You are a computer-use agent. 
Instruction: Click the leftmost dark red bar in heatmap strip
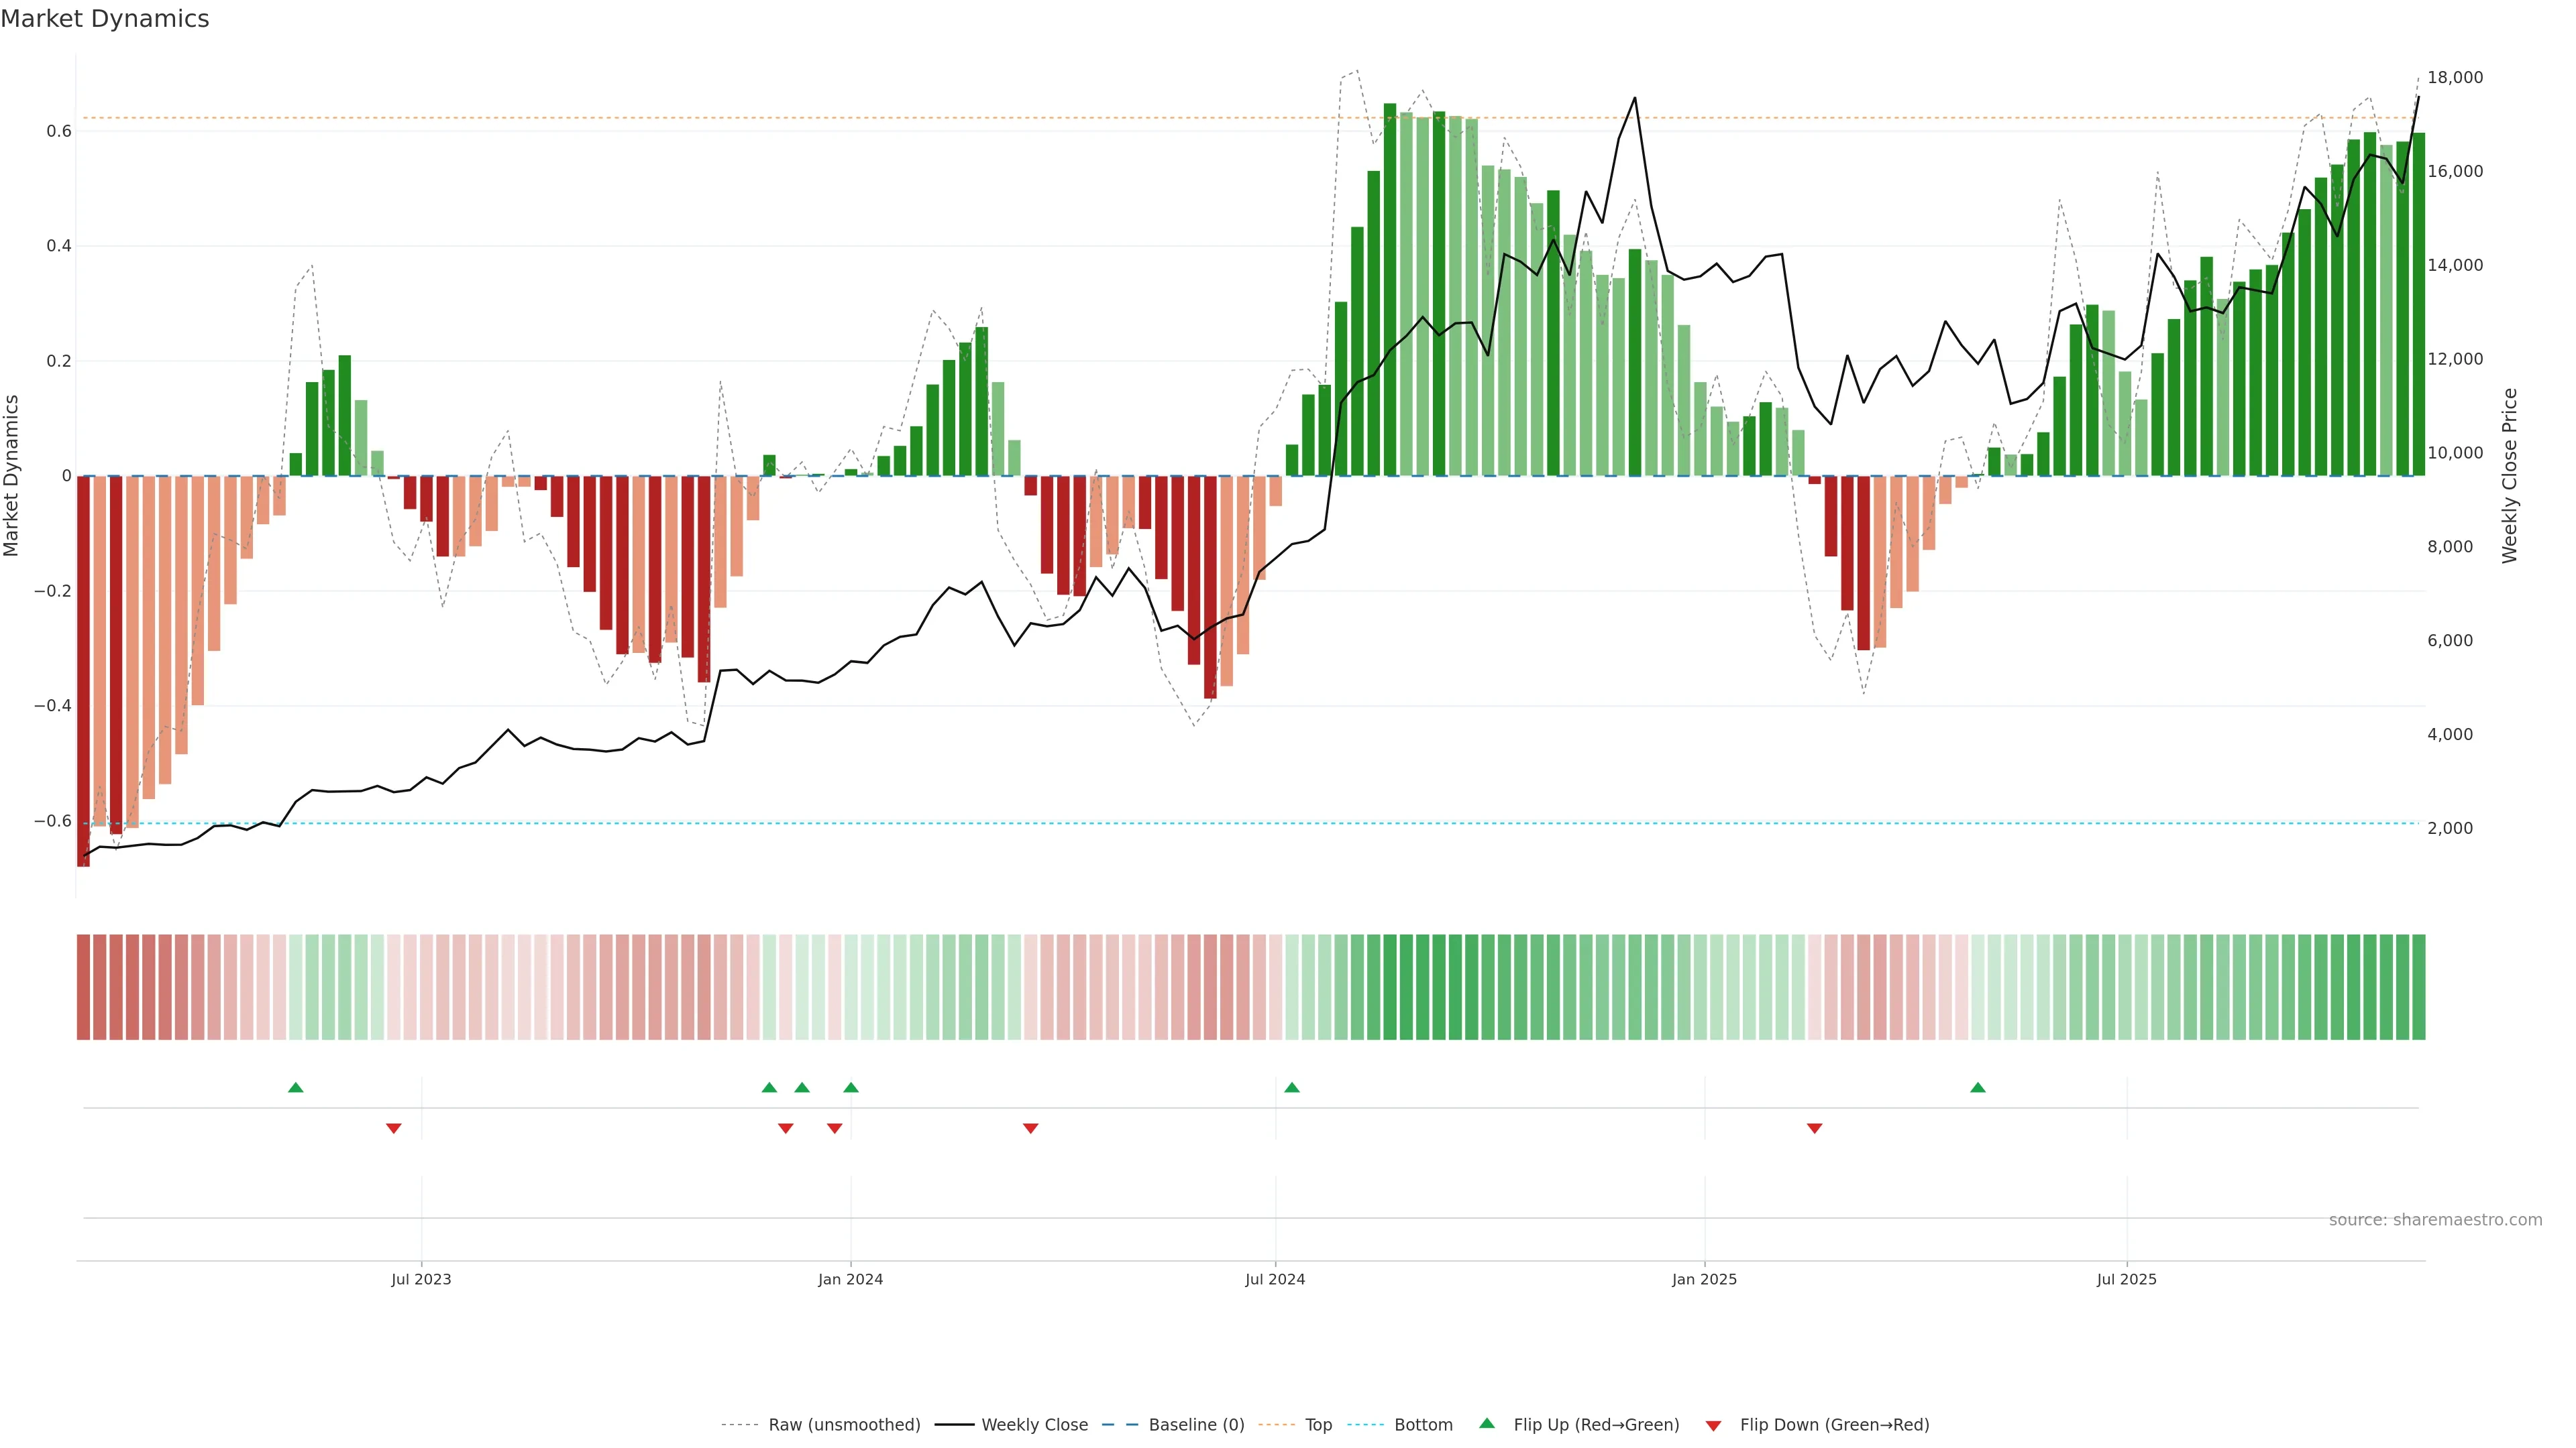point(83,986)
